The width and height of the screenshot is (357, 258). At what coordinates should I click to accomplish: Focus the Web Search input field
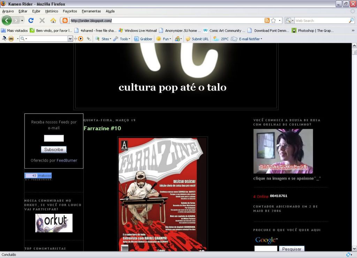tap(321, 21)
